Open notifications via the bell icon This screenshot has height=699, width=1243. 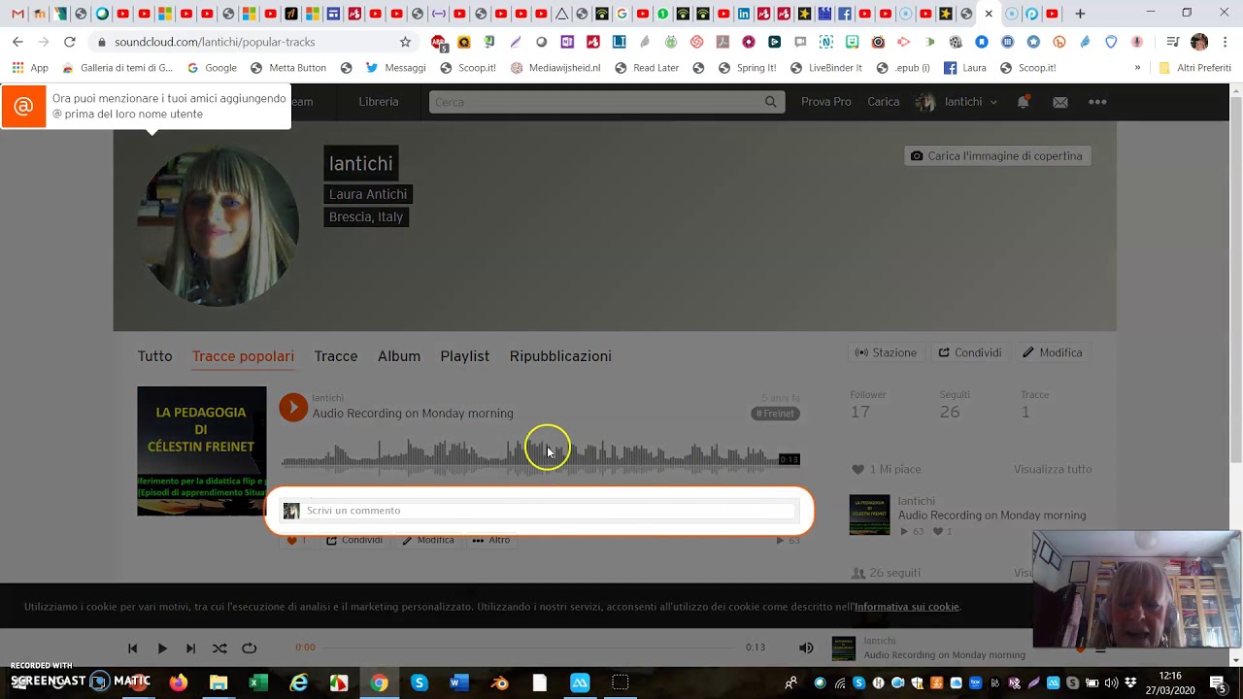(x=1023, y=101)
